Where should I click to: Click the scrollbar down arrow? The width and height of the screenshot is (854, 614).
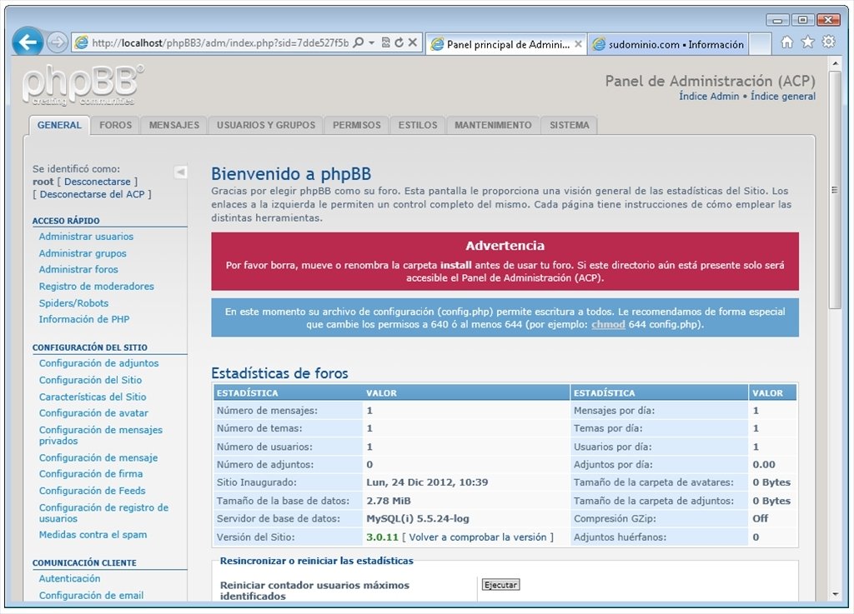(x=834, y=594)
